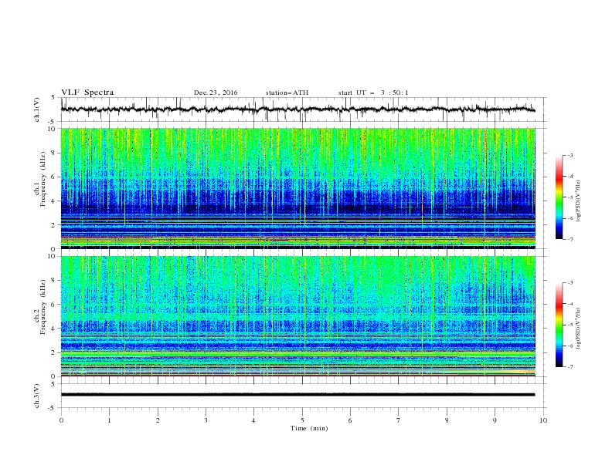Click the ch.2 spectrogram panel
The width and height of the screenshot is (612, 472).
pyautogui.click(x=297, y=316)
